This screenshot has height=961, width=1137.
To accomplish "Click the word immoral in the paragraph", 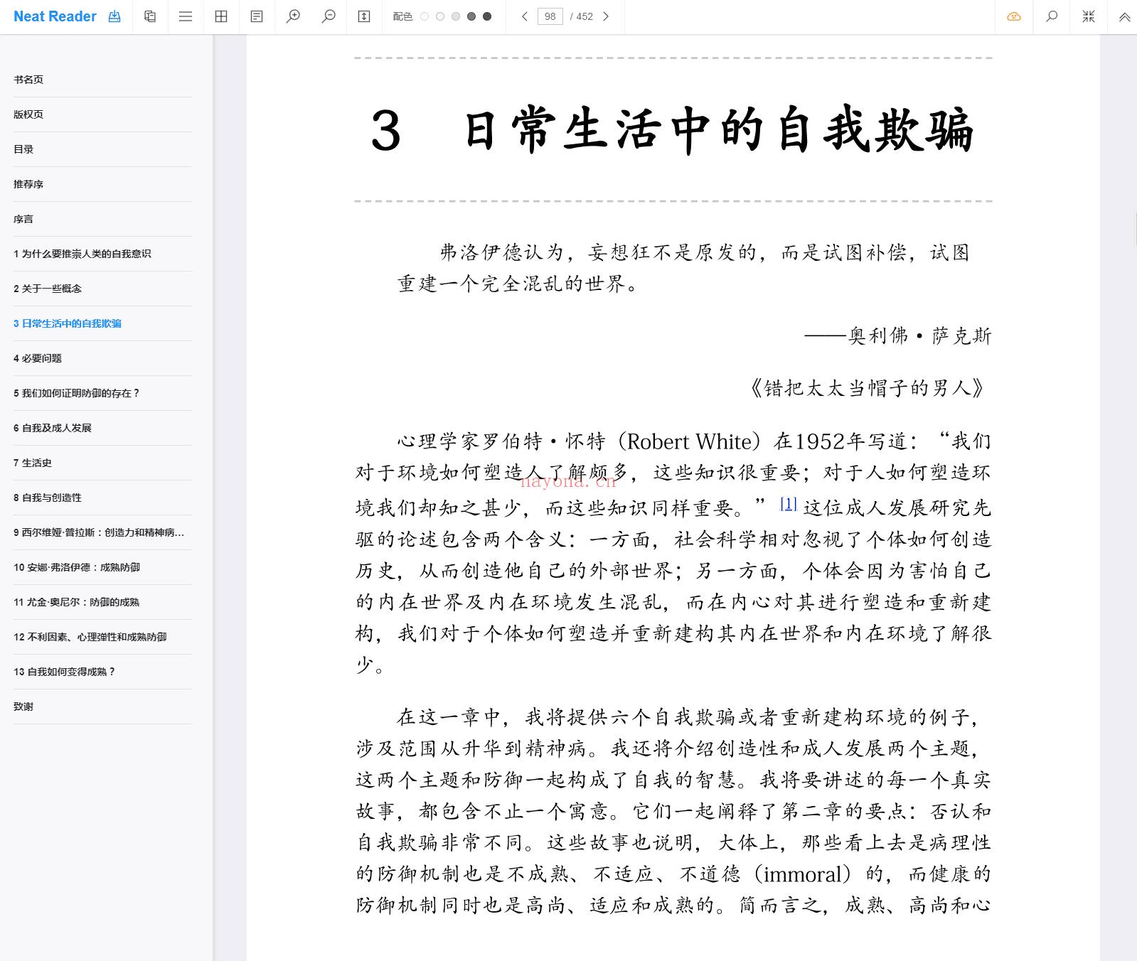I will (802, 874).
